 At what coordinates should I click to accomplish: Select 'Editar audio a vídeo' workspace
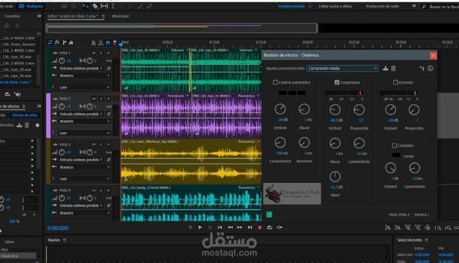point(335,6)
